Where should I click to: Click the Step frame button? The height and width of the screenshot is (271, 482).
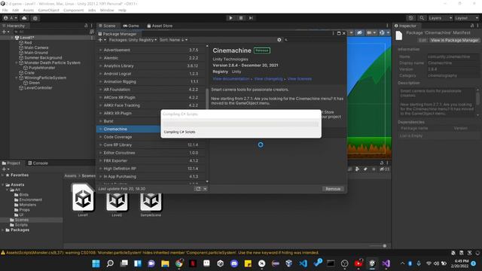click(x=251, y=18)
